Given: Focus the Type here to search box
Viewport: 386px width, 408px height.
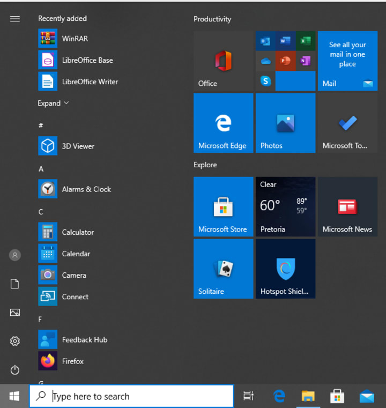Looking at the screenshot, I should click(131, 396).
